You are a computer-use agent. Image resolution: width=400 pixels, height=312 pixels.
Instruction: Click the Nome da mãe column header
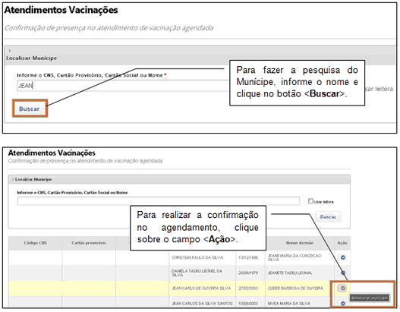click(x=300, y=243)
